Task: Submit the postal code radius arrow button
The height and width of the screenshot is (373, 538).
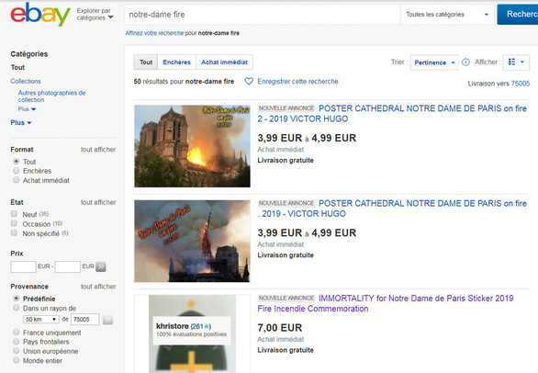Action: coord(107,320)
